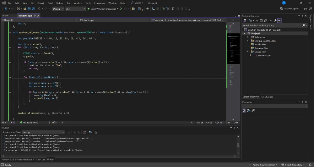Open Properties wrench icon in Solution Explorer
314x167 pixels.
(x=275, y=21)
